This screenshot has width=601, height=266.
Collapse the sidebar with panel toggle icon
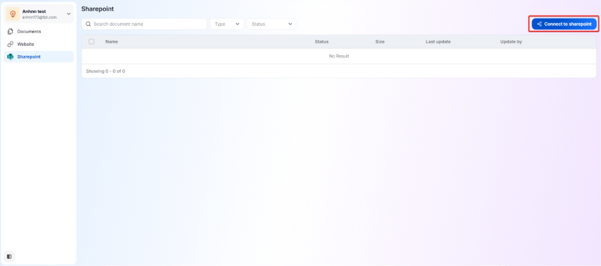point(9,257)
